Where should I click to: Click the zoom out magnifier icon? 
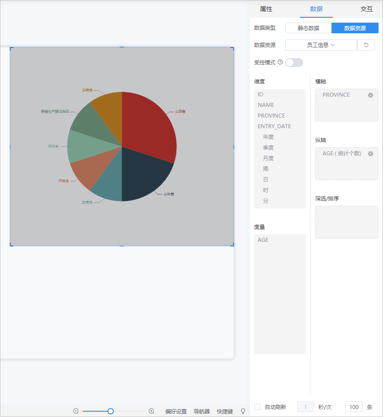(76, 411)
